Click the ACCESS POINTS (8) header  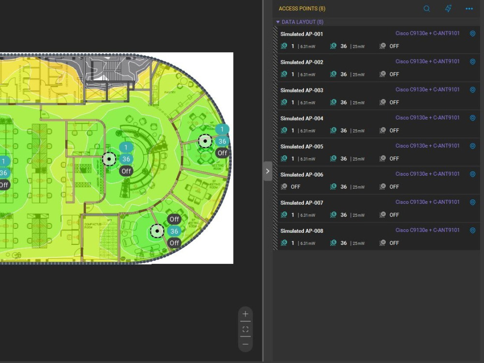click(302, 8)
